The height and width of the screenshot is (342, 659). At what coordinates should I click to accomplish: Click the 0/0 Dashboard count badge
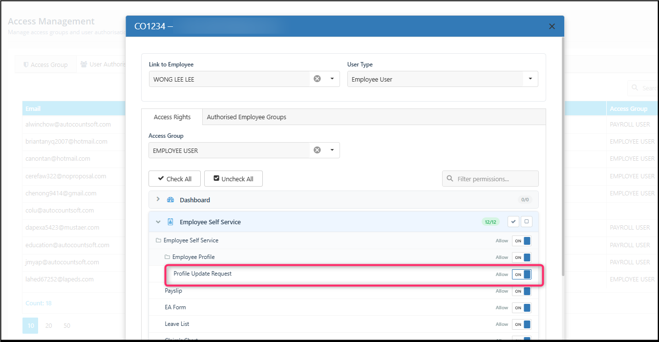click(x=525, y=200)
